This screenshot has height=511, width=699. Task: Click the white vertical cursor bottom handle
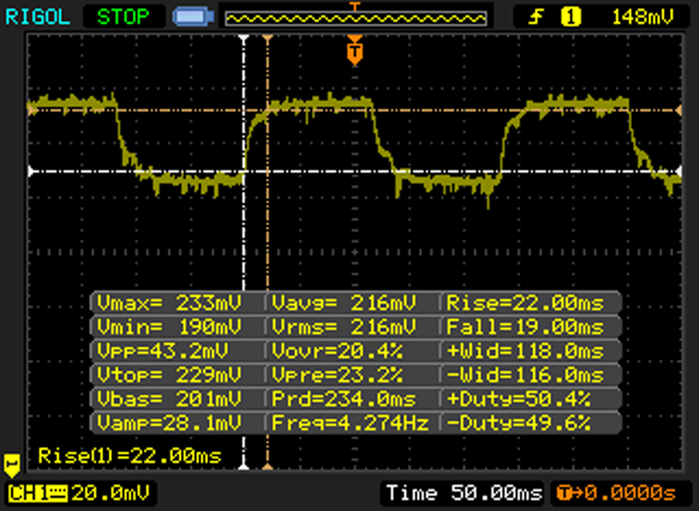click(x=244, y=466)
